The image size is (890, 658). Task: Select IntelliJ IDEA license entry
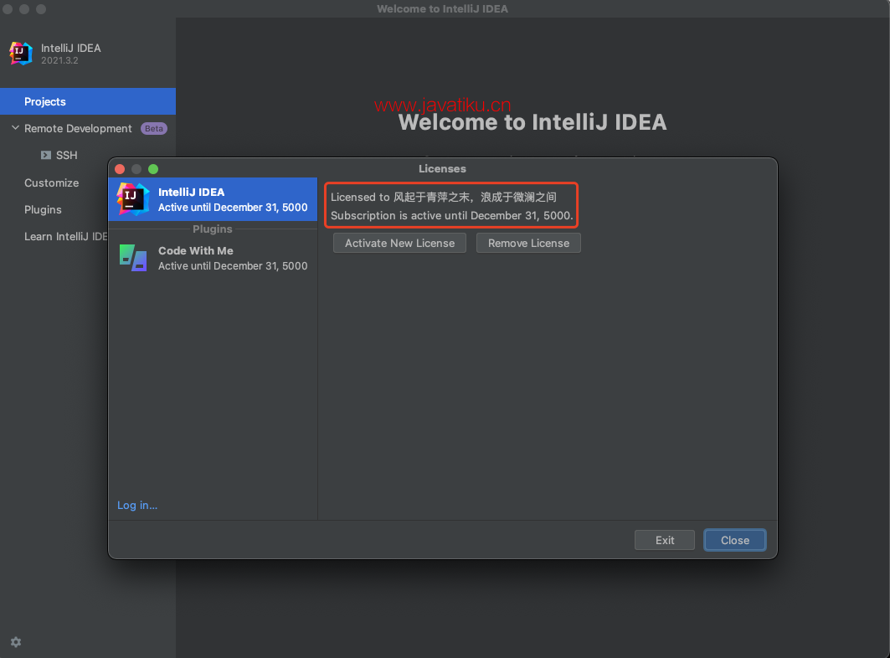pos(213,199)
